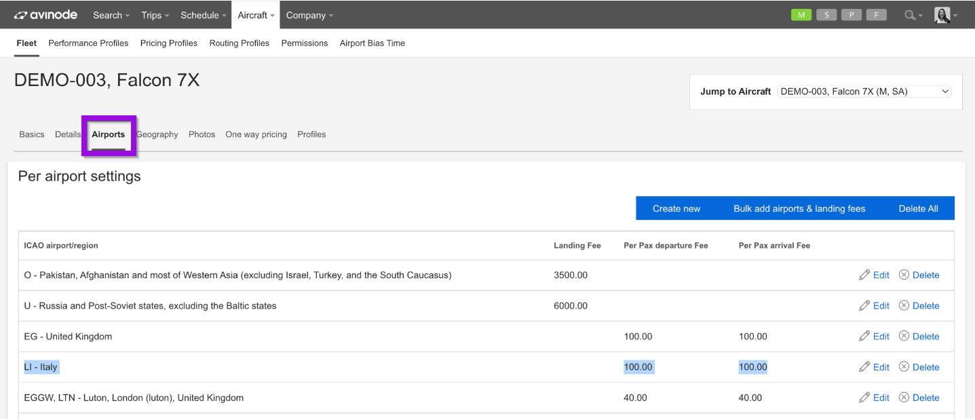Click Luton's 40.00 per pax departure fee
The width and height of the screenshot is (975, 420).
click(x=635, y=398)
